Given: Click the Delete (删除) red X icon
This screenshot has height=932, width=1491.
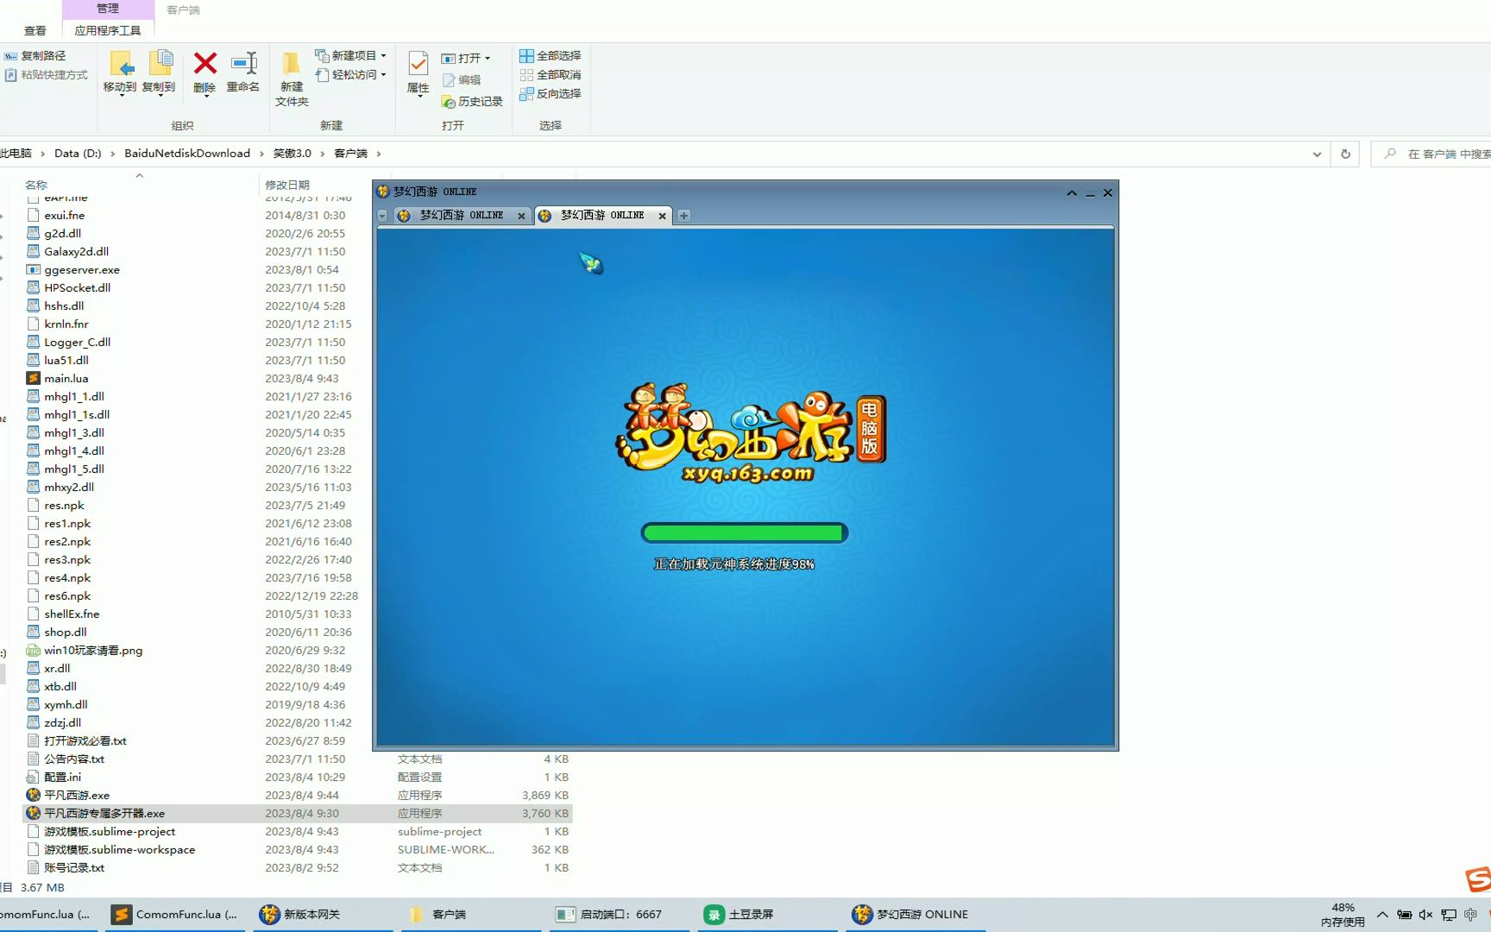Looking at the screenshot, I should [x=204, y=63].
